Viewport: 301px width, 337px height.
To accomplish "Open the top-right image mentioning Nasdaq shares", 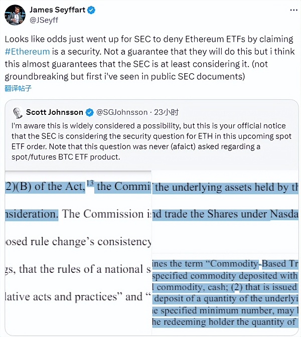I will click(226, 201).
